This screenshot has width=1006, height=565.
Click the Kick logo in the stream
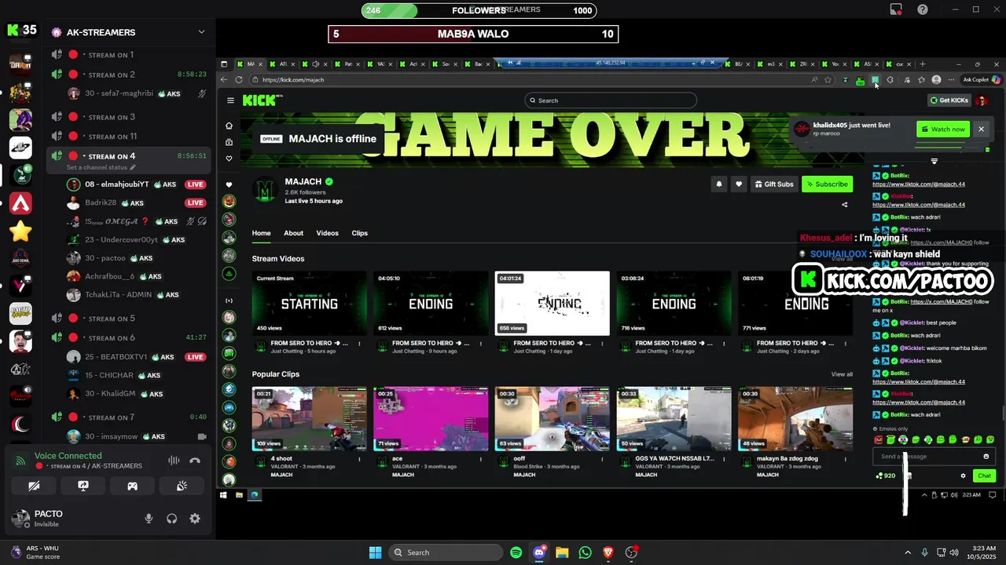[260, 100]
